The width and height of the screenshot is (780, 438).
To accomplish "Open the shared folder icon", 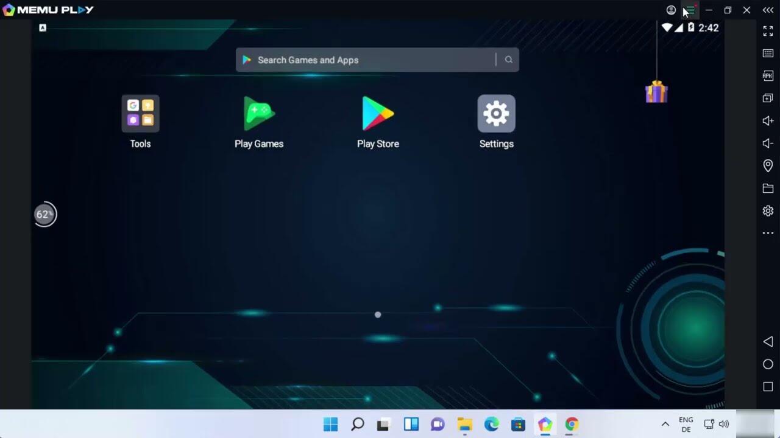I will (x=768, y=189).
